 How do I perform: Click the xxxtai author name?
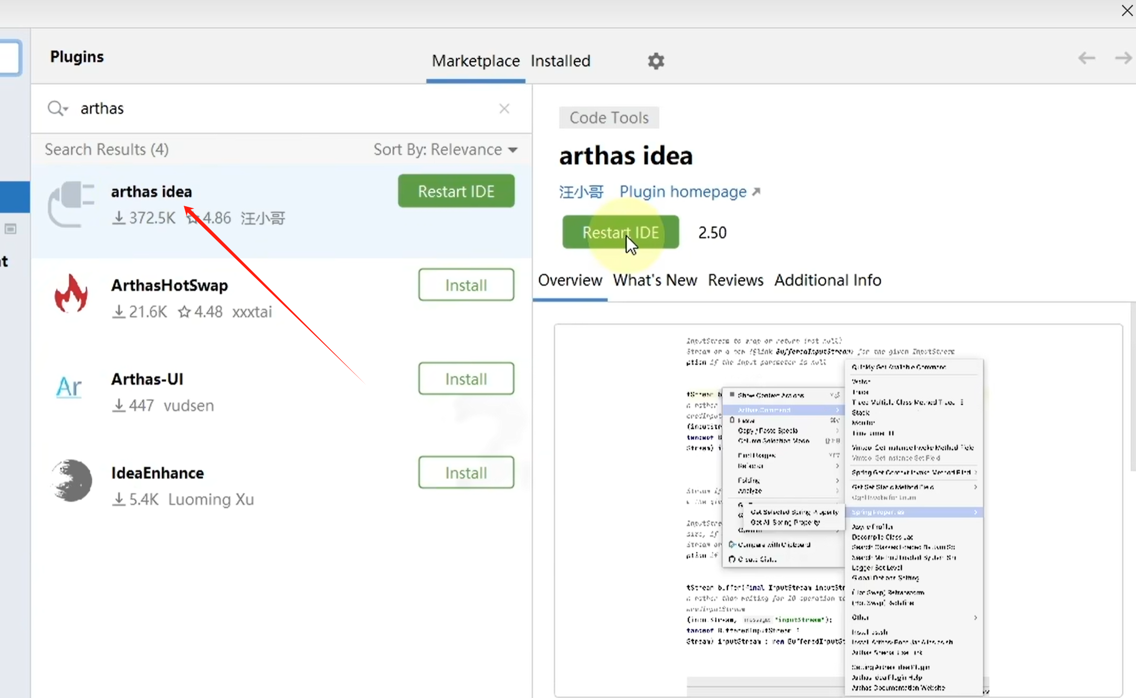pos(252,312)
